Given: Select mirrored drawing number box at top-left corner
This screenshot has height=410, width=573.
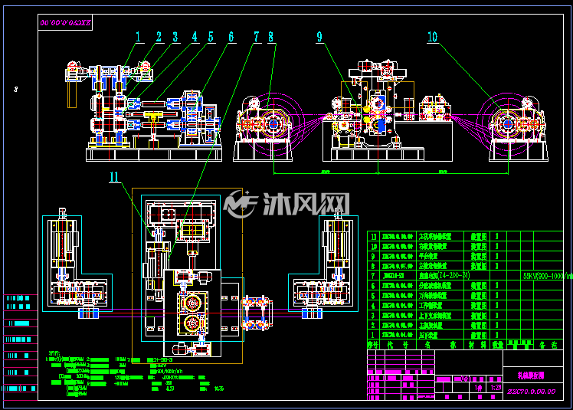Looking at the screenshot, I should pyautogui.click(x=65, y=23).
